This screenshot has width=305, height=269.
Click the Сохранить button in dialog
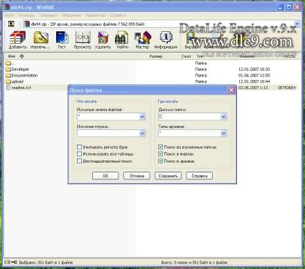[x=168, y=176]
